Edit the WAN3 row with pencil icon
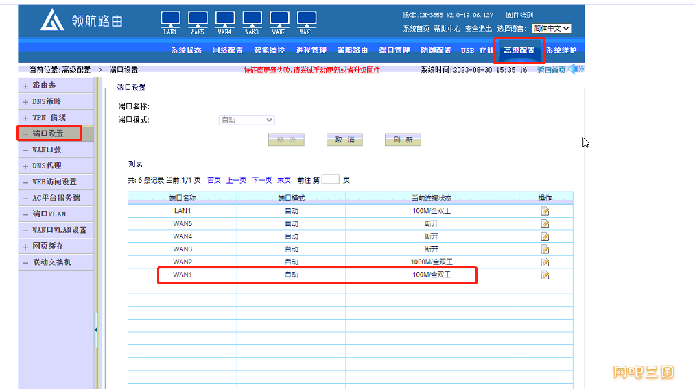This screenshot has width=695, height=389. pyautogui.click(x=545, y=249)
